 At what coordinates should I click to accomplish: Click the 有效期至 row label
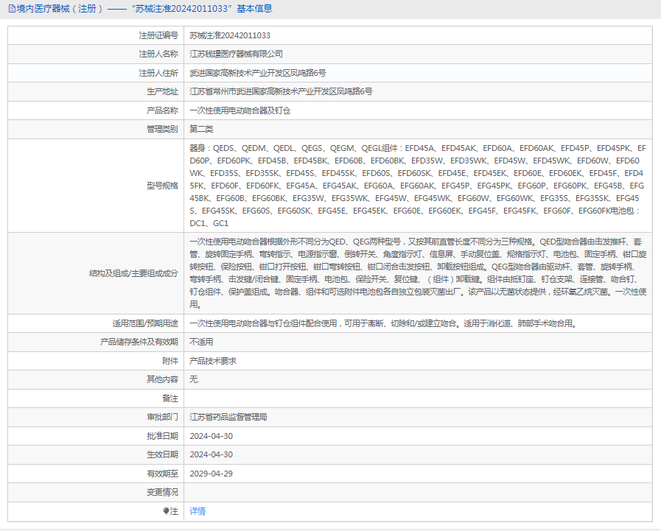click(x=162, y=474)
